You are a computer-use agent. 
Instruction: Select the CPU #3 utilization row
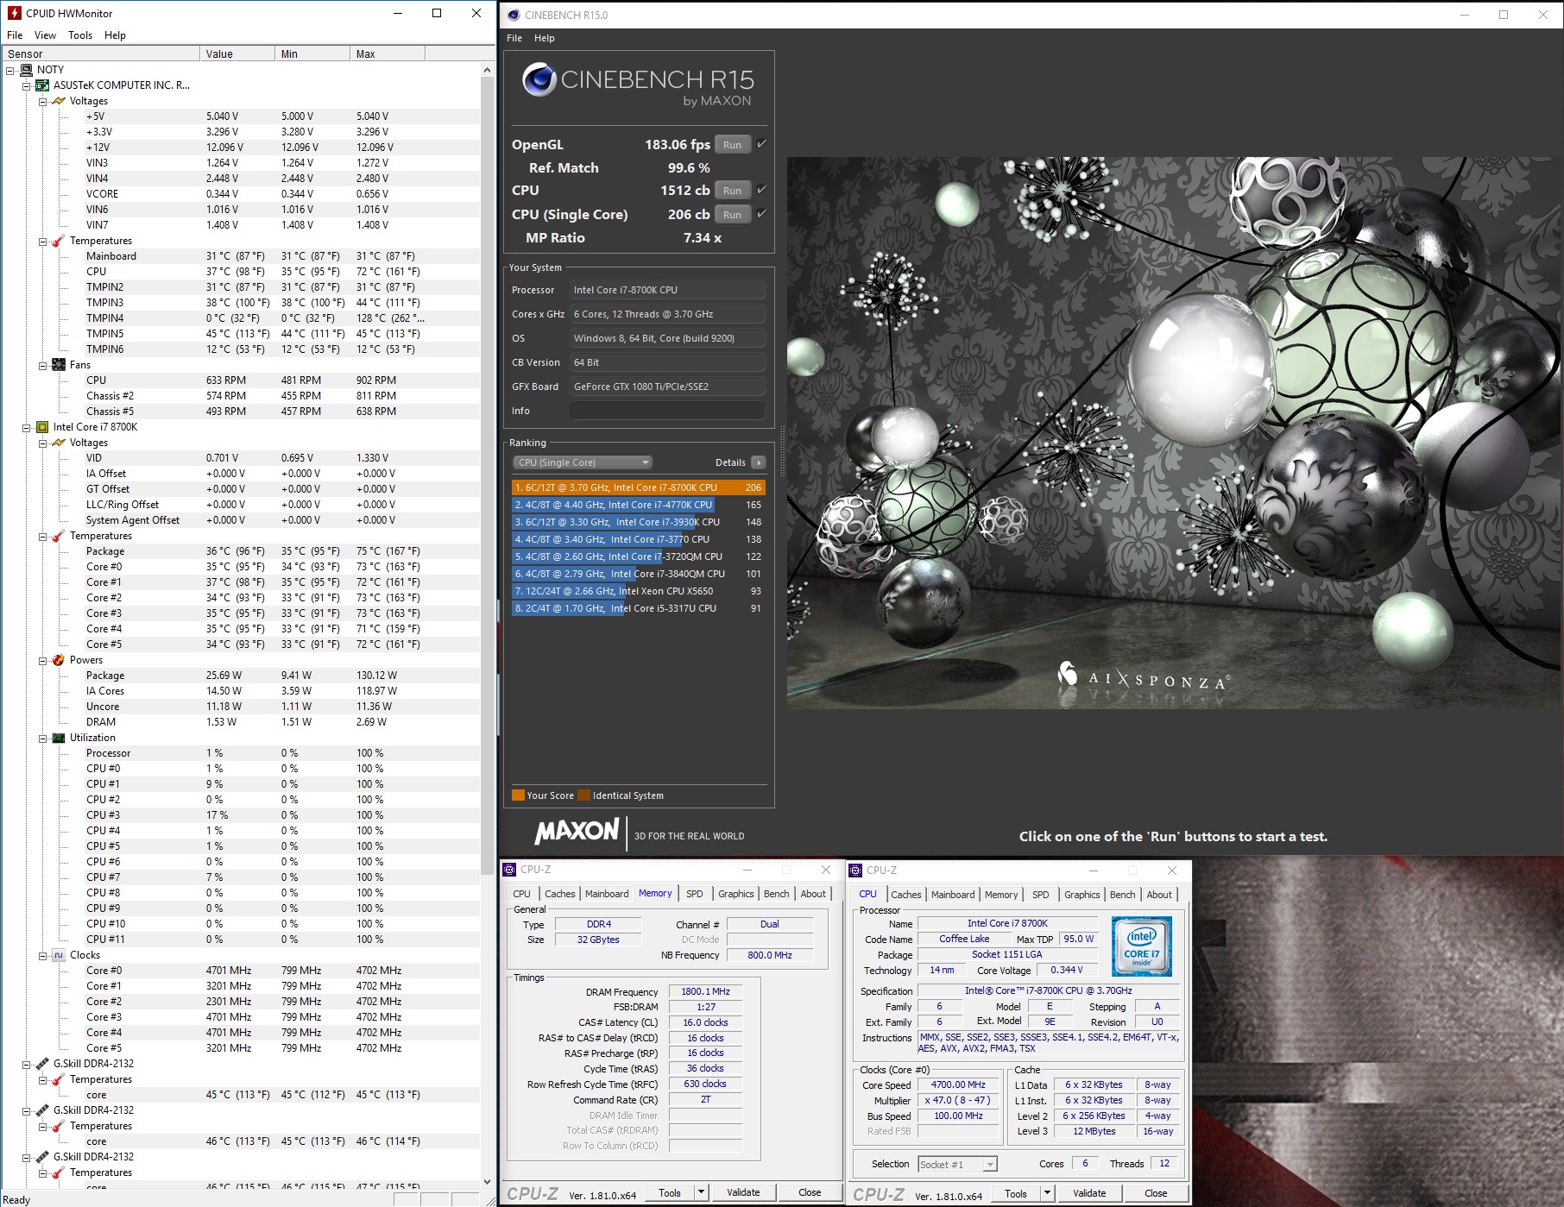[240, 815]
